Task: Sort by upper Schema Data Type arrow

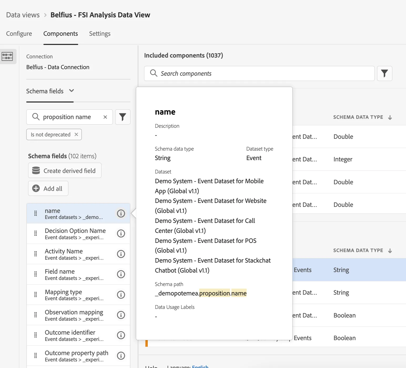Action: 390,117
